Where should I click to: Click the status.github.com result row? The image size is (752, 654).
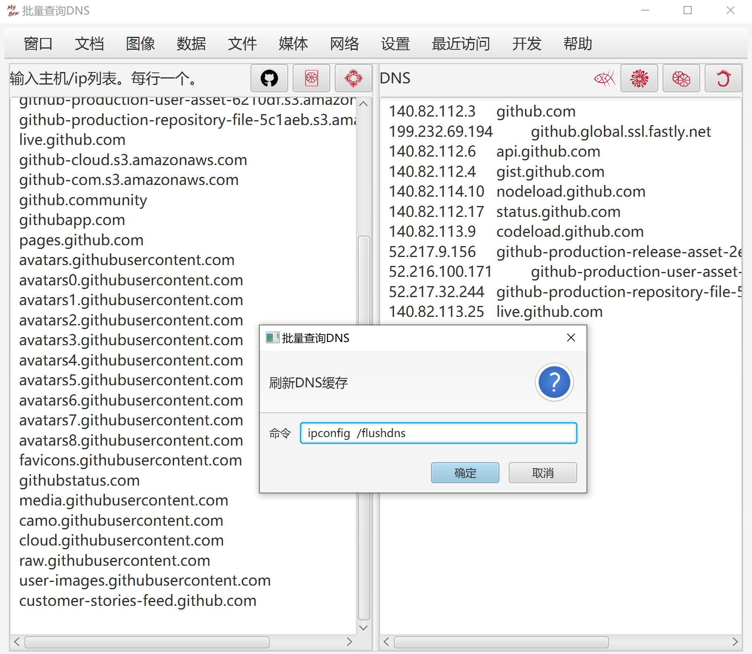click(505, 212)
